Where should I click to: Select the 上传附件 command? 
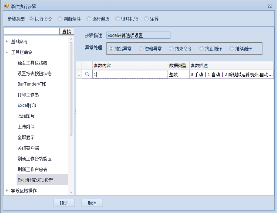(x=26, y=127)
